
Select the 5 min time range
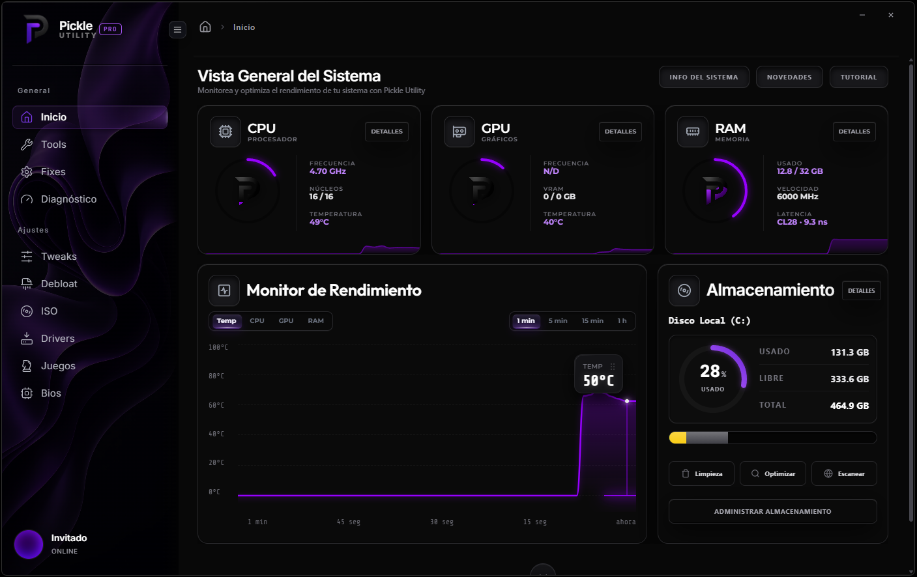[x=558, y=321]
